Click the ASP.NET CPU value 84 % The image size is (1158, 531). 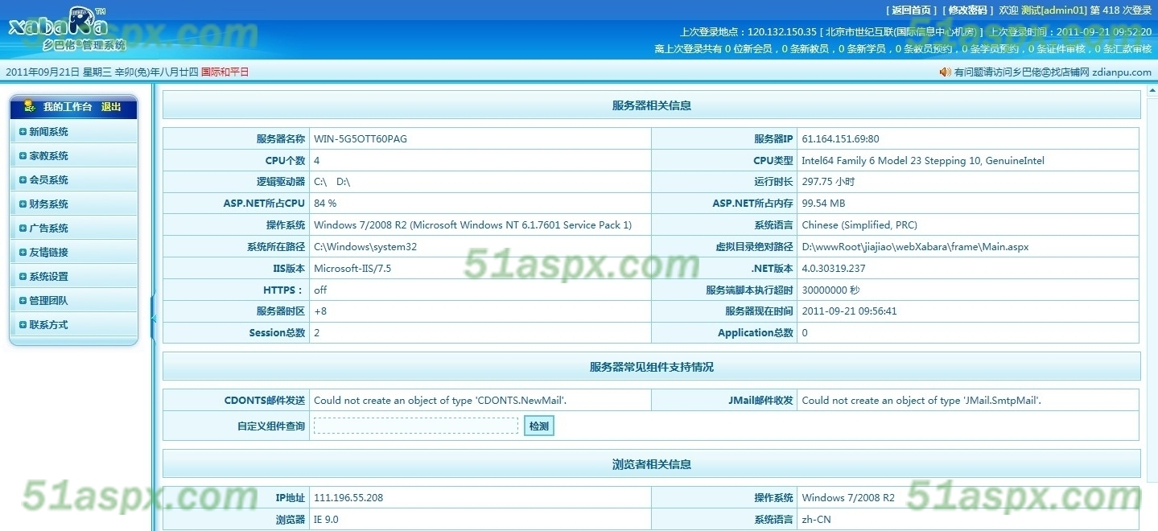point(325,204)
